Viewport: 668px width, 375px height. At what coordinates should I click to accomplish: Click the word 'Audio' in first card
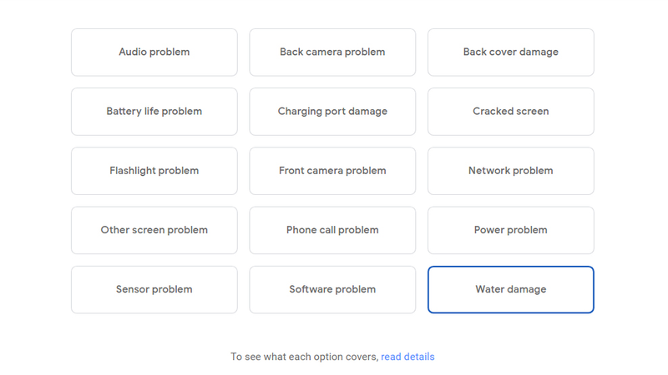point(133,52)
